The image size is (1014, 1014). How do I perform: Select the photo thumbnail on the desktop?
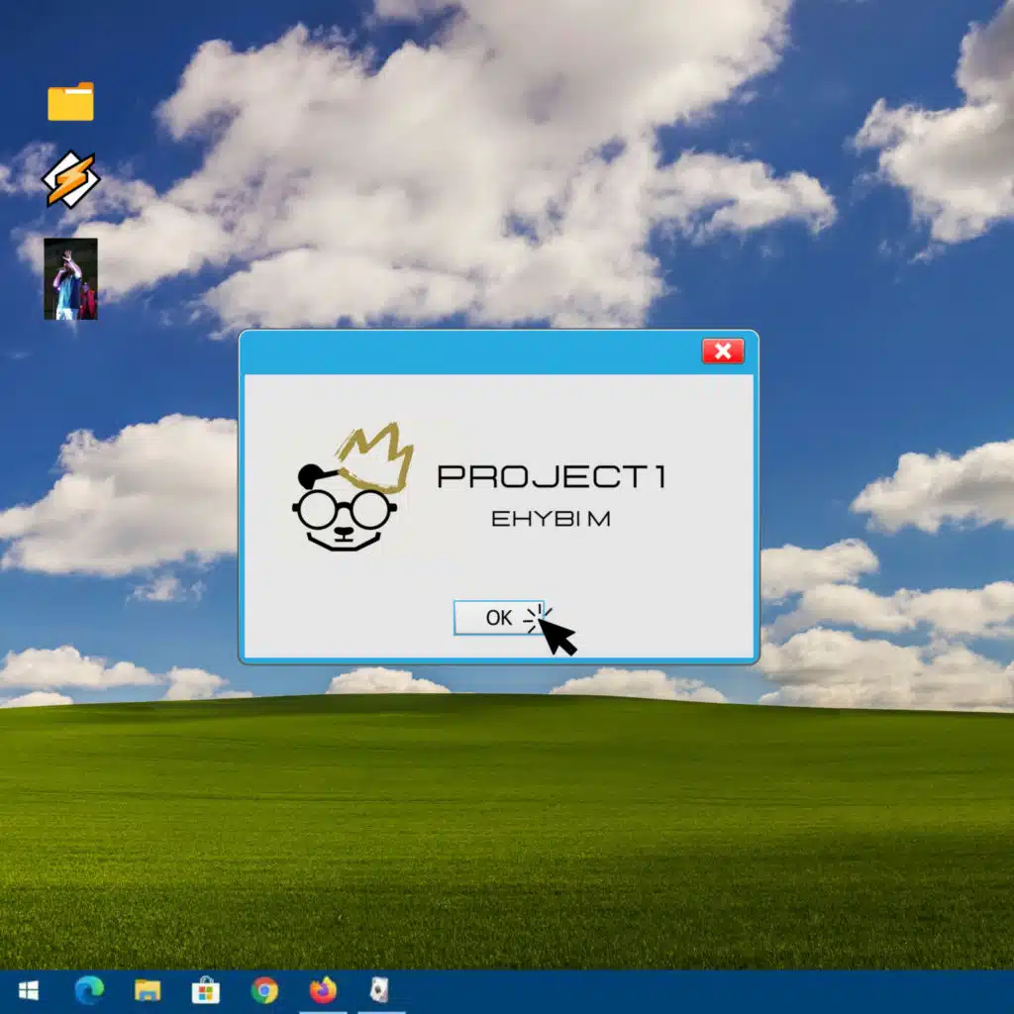click(70, 278)
